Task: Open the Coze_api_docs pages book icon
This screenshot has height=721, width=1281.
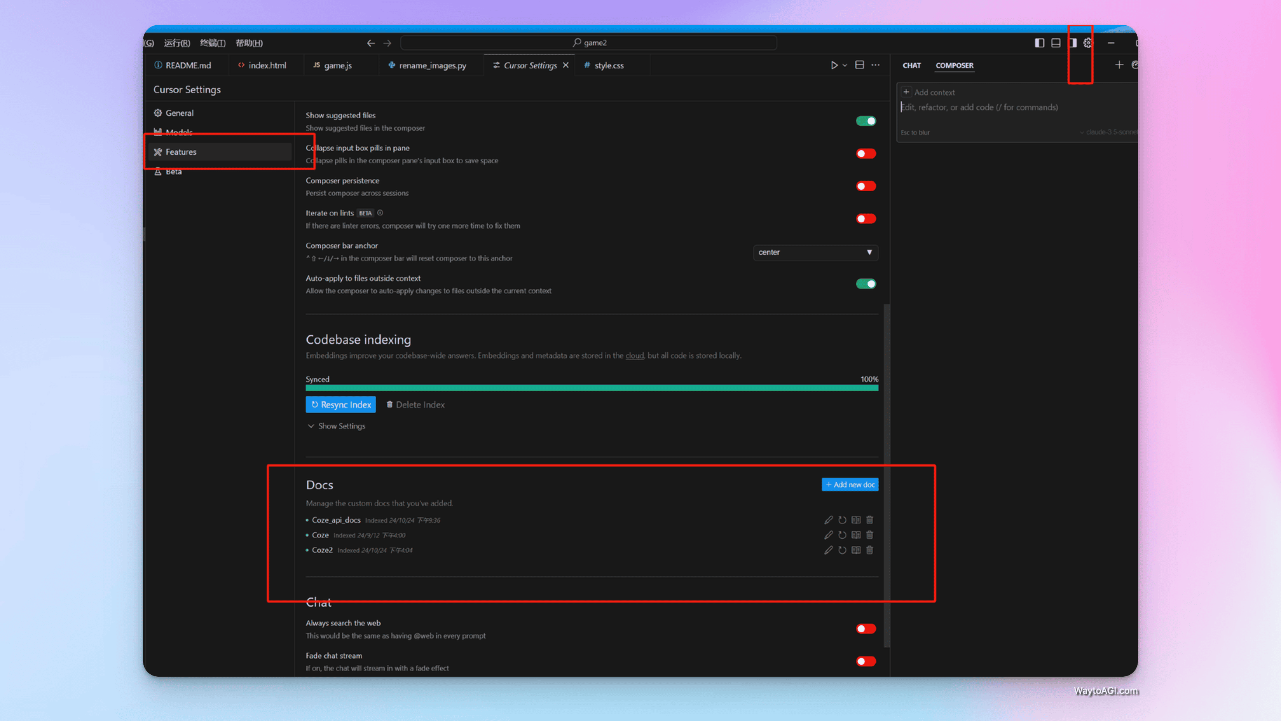Action: [856, 520]
